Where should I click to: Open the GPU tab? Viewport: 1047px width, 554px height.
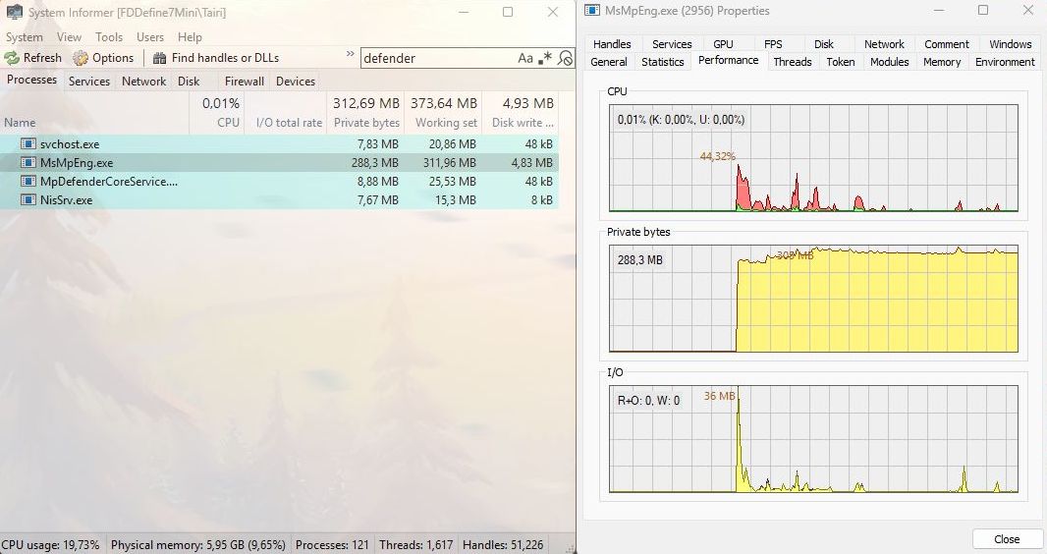point(723,44)
